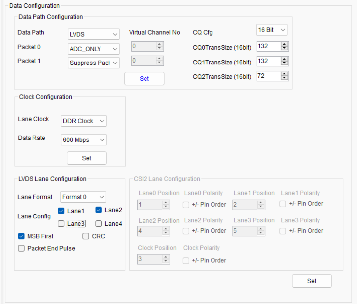Increase CQ1TransSize using the up arrow
357x304 pixels.
pyautogui.click(x=284, y=59)
